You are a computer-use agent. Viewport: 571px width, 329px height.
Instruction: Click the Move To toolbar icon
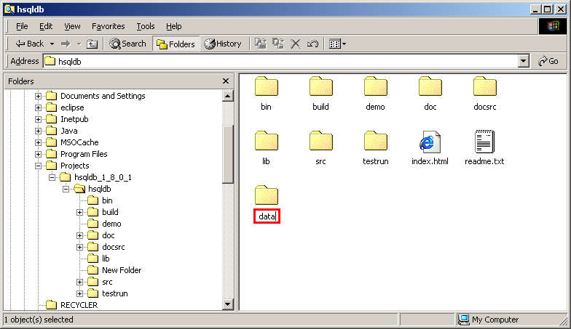pos(261,44)
